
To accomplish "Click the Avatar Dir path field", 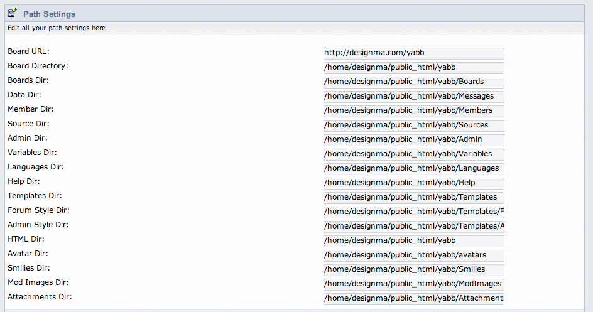I will [x=413, y=256].
